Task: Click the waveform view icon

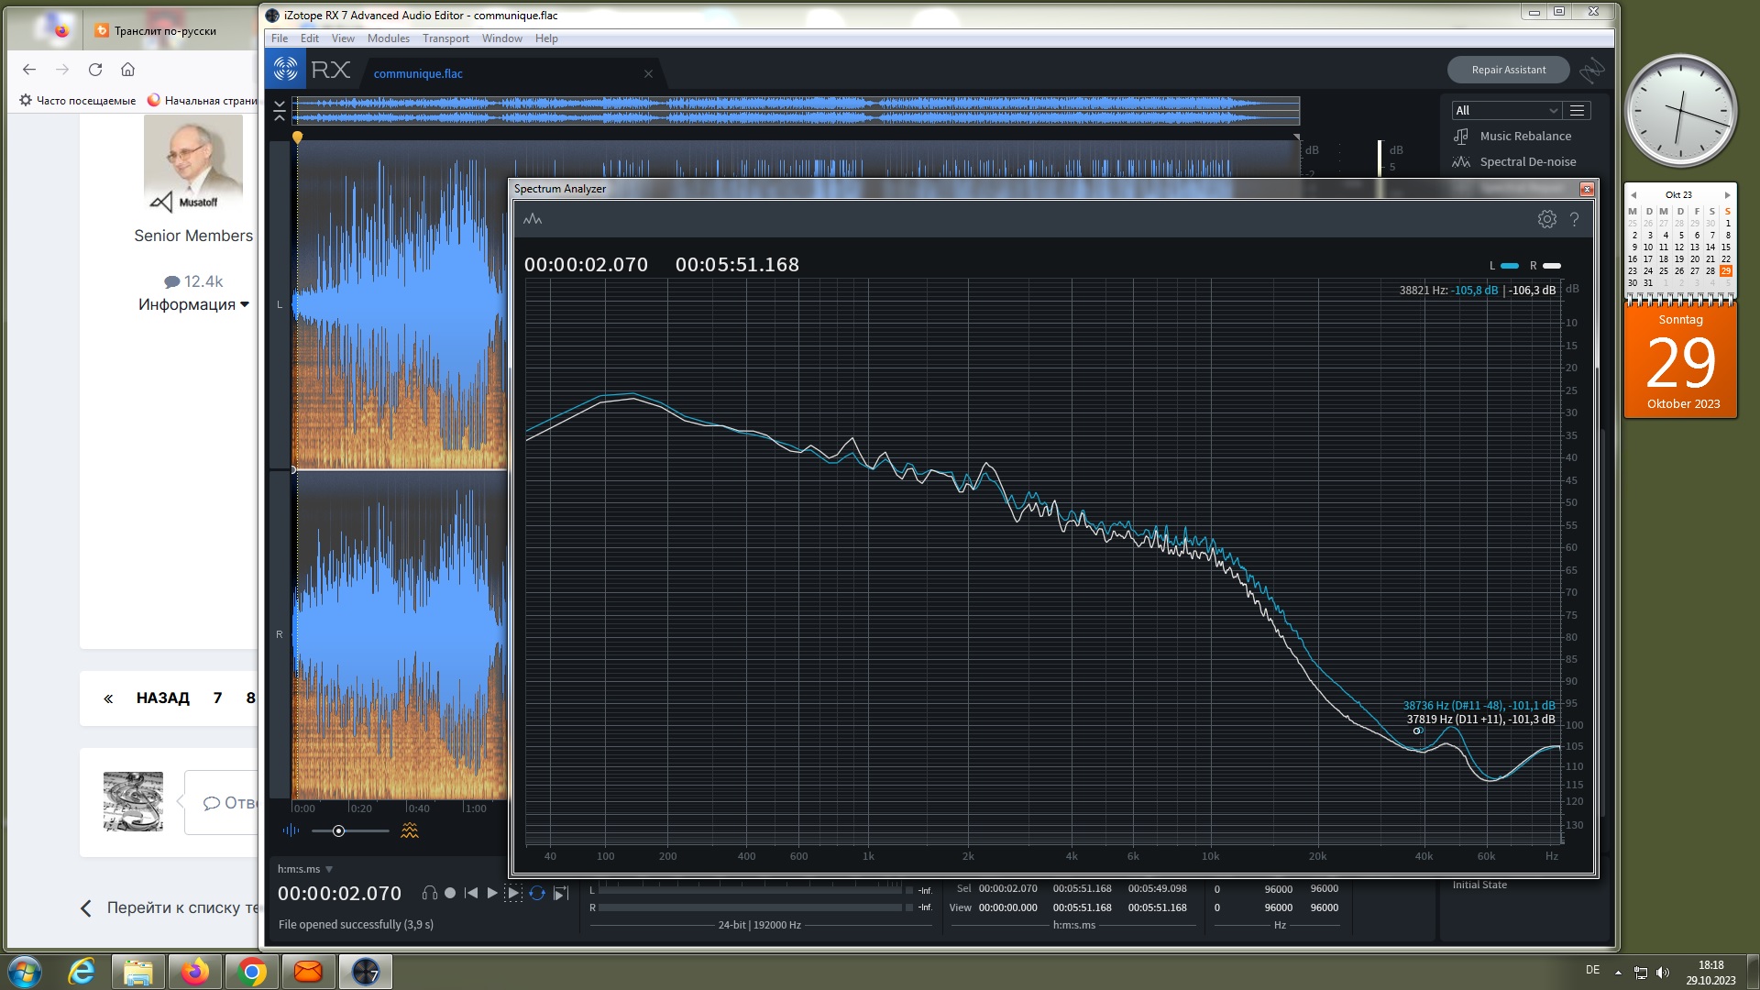Action: click(291, 830)
